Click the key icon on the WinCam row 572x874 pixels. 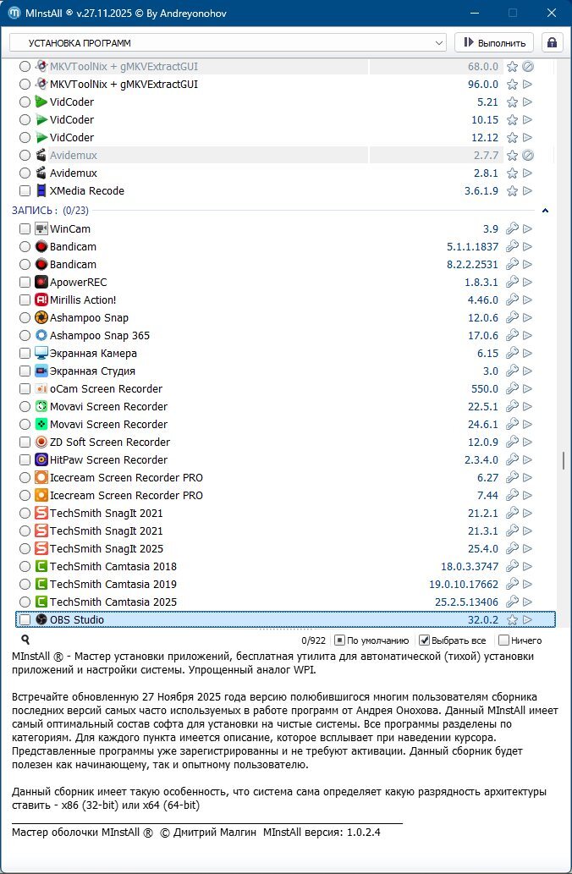[x=512, y=229]
